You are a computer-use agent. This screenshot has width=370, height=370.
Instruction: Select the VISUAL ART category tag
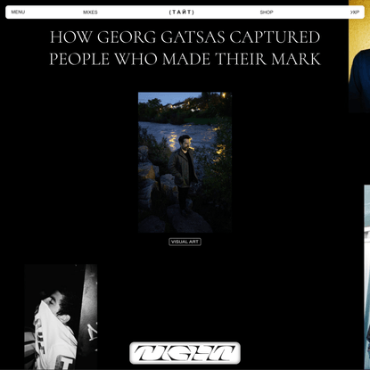[185, 242]
